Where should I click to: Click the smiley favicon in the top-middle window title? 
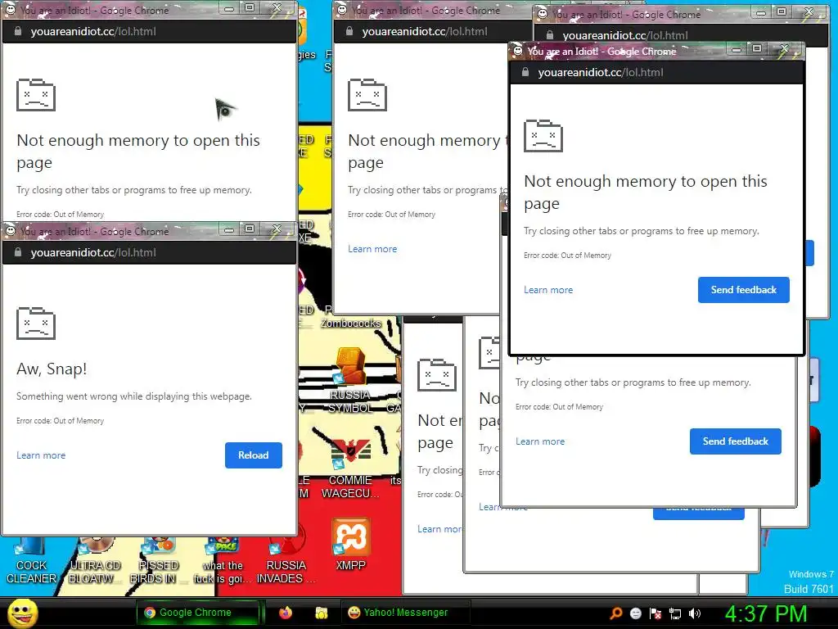point(342,10)
